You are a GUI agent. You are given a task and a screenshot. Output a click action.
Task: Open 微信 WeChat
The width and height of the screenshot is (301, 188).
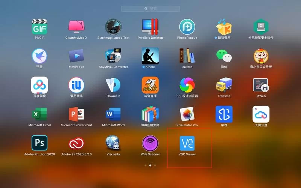click(224, 56)
